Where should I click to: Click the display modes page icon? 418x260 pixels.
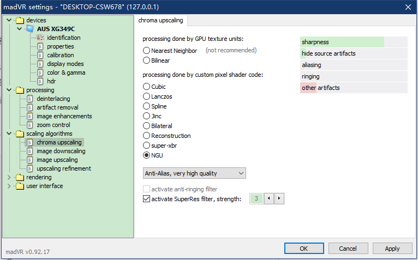(40, 64)
